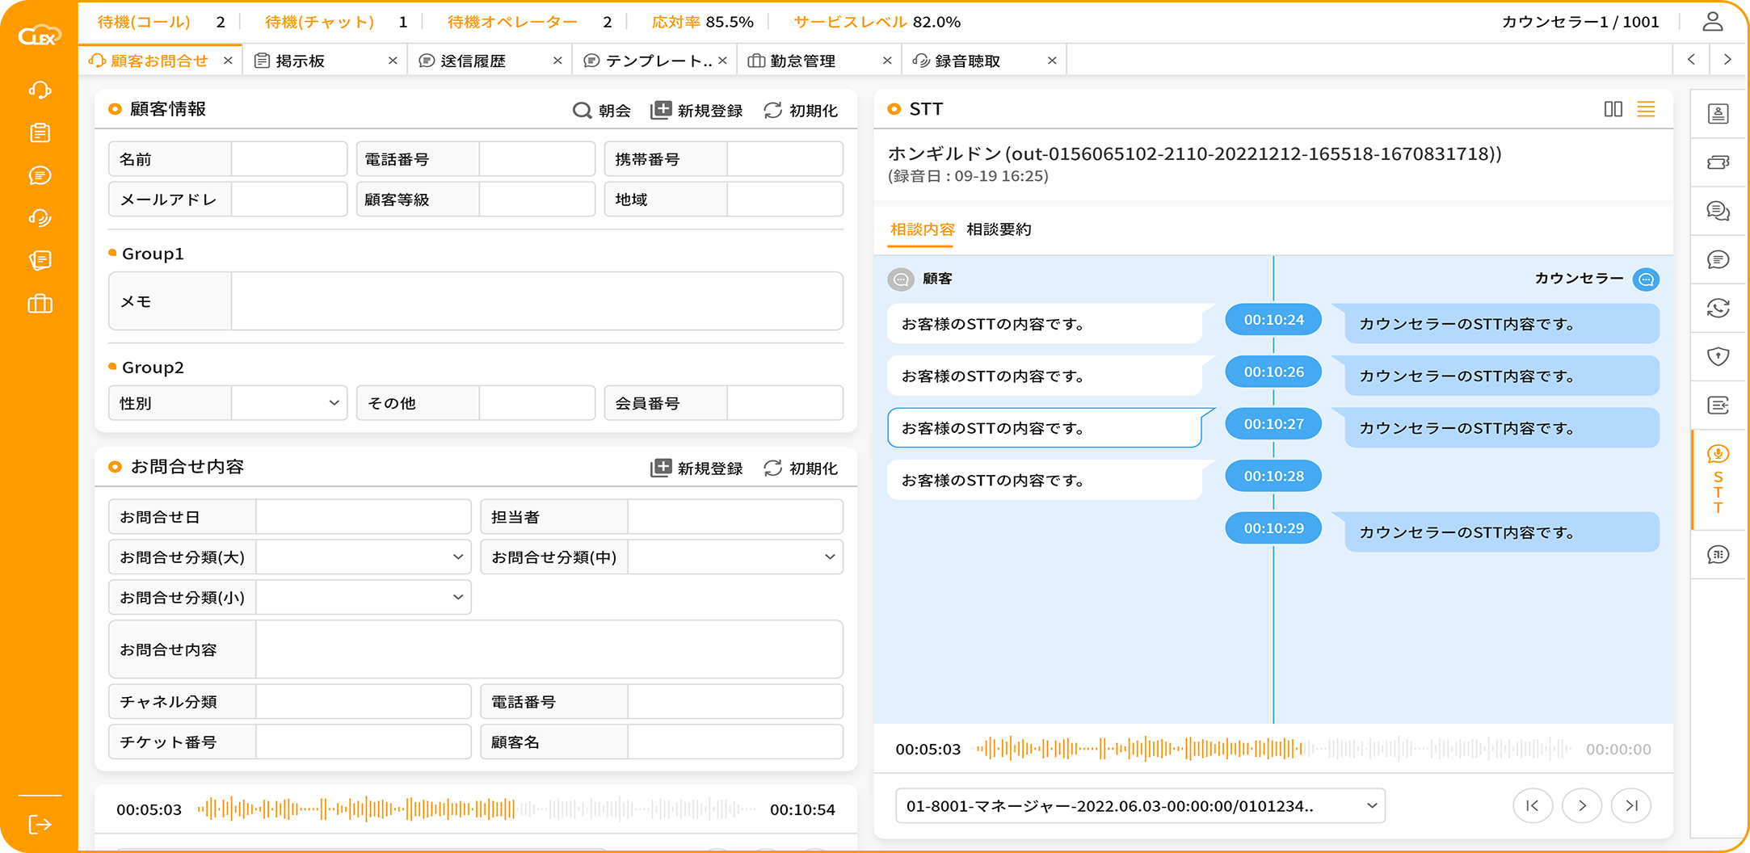Open the attendance briefcase icon in left sidebar

(x=40, y=304)
